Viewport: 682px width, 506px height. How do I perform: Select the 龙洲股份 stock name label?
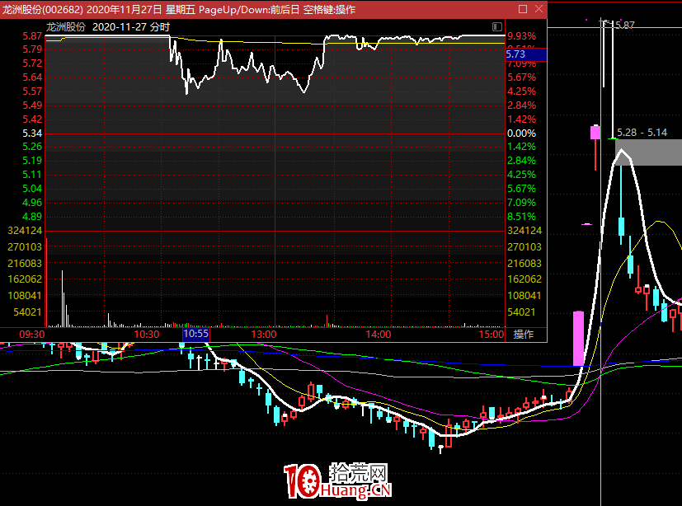[66, 27]
